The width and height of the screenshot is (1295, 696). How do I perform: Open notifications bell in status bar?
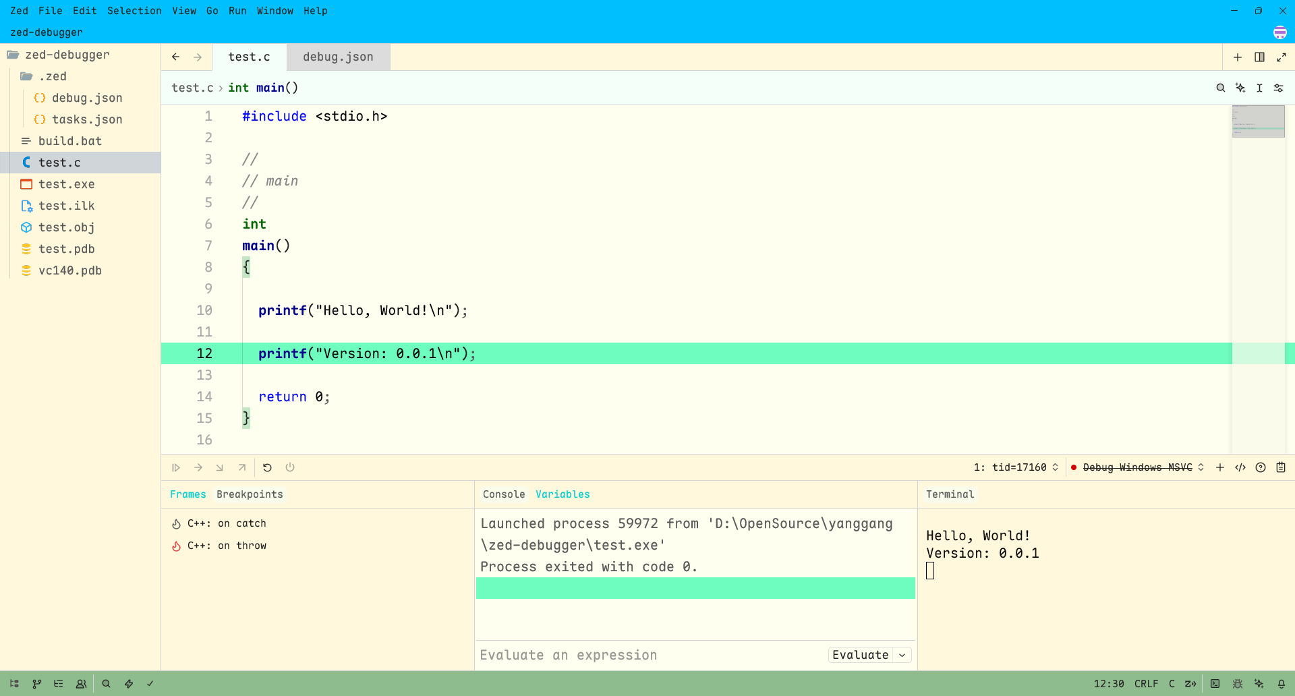click(x=1281, y=684)
